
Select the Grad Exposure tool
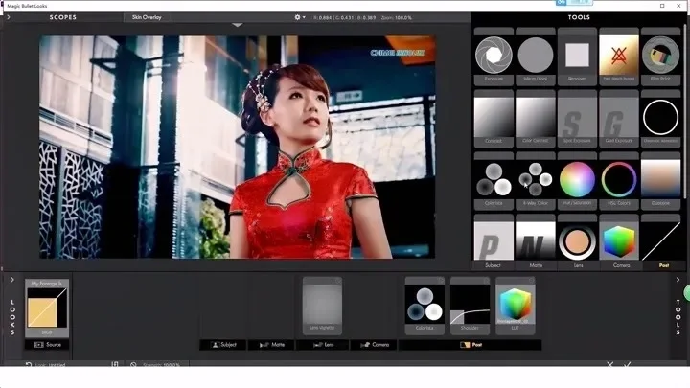pos(619,119)
